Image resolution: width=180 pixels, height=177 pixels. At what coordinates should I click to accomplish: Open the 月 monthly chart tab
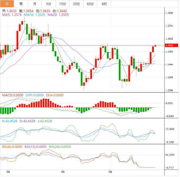pyautogui.click(x=35, y=4)
